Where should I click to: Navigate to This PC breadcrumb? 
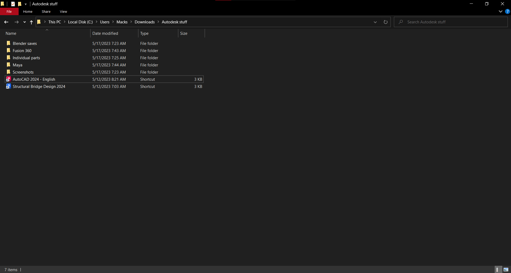[55, 22]
